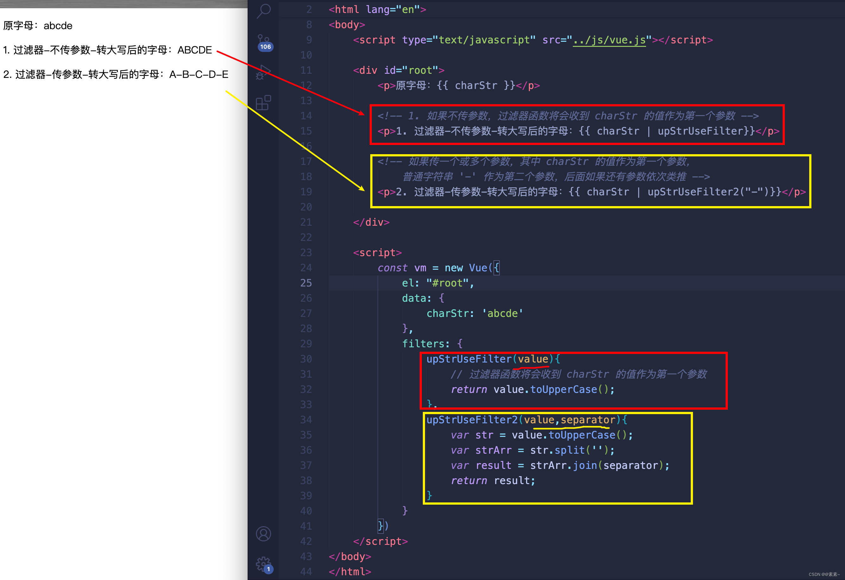Viewport: 845px width, 580px height.
Task: Click the return result; line
Action: tap(493, 480)
